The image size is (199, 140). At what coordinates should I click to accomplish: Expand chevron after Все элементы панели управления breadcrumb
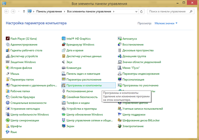pos(114,11)
